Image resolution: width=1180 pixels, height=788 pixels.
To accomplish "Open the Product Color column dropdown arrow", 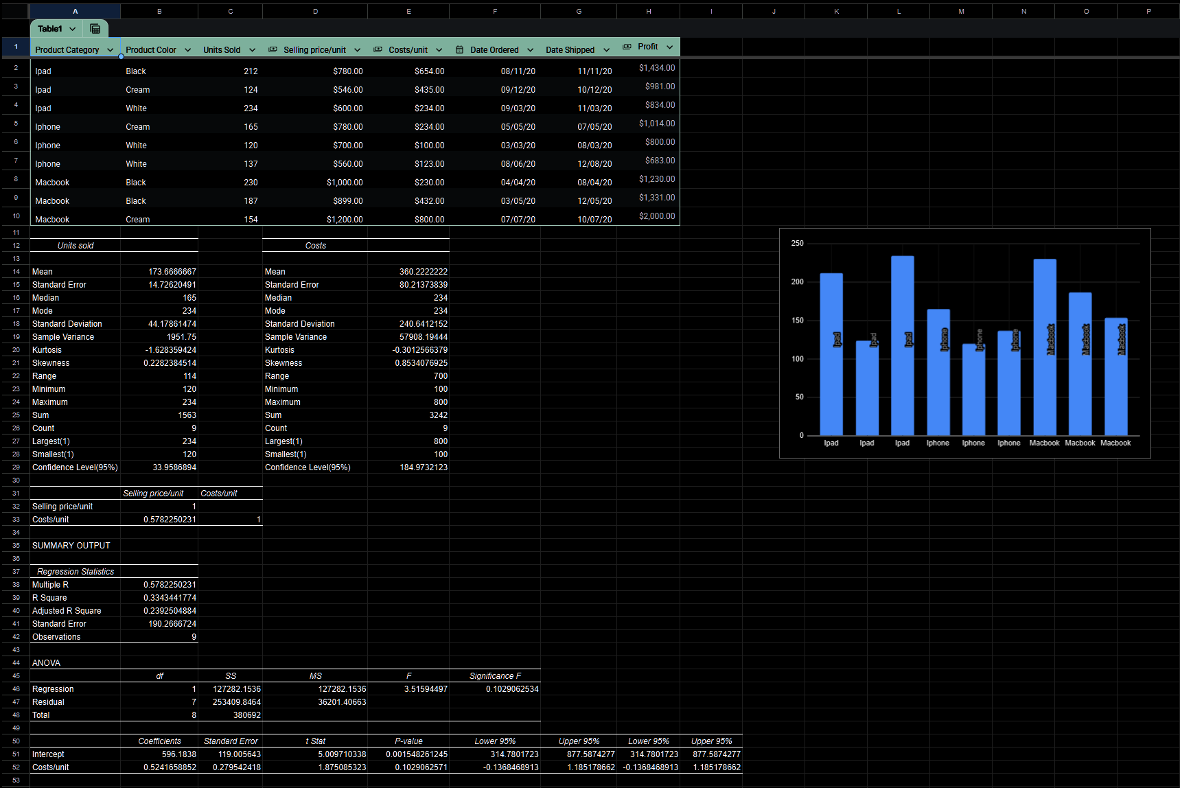I will coord(187,50).
